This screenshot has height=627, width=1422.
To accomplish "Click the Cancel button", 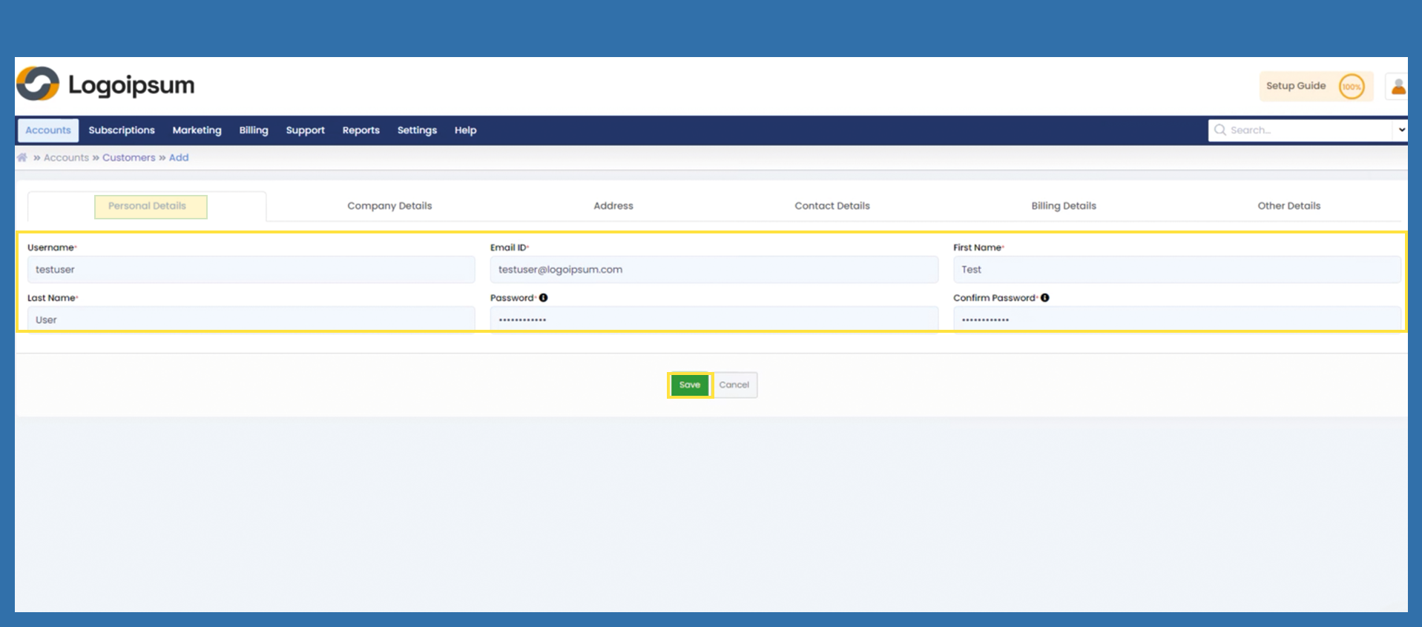I will click(734, 385).
